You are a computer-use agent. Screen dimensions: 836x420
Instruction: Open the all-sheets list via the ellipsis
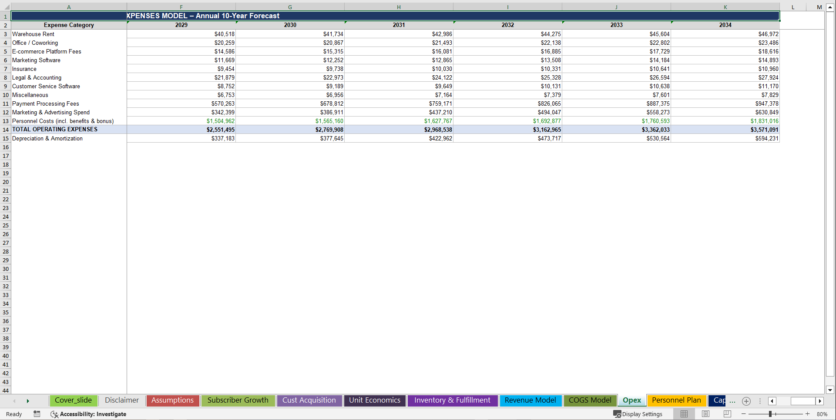pos(732,401)
